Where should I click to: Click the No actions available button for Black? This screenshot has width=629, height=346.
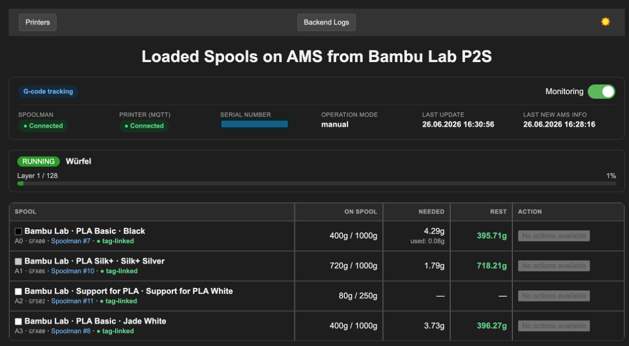point(554,236)
